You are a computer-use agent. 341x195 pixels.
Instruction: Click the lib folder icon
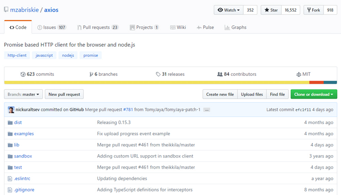click(10, 145)
